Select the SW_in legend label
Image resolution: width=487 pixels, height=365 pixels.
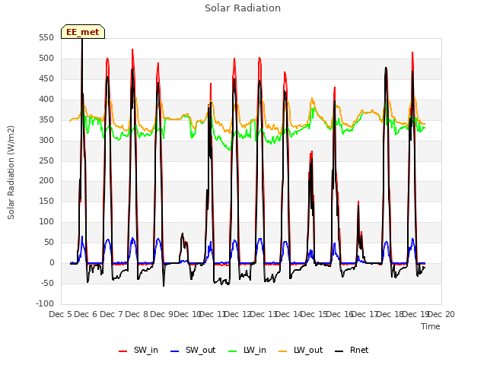pos(146,350)
